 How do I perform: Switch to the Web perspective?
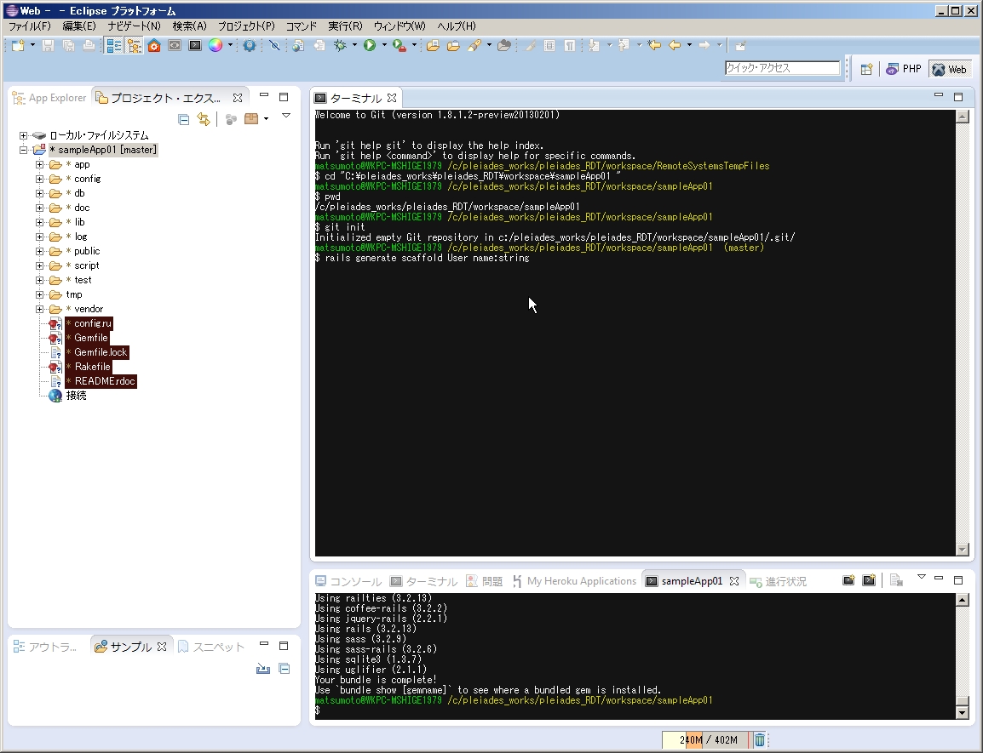pos(949,69)
